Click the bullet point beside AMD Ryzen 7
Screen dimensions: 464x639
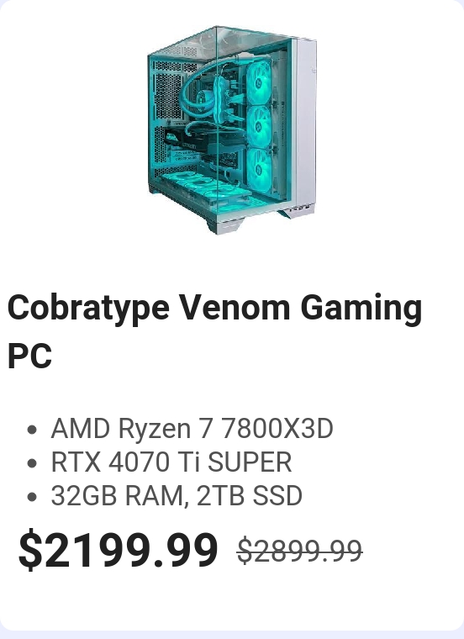tap(32, 430)
